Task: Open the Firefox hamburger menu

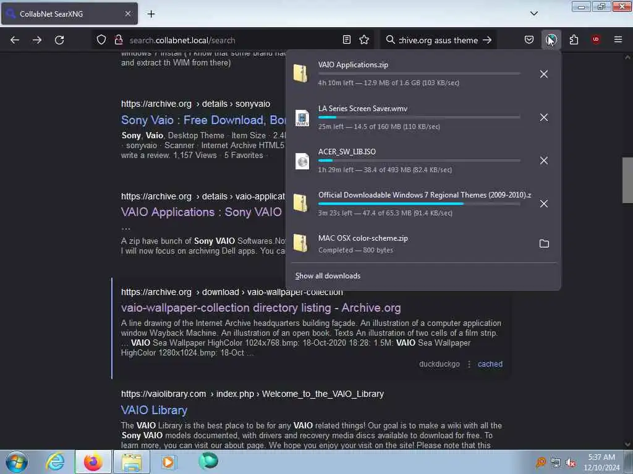Action: (618, 39)
